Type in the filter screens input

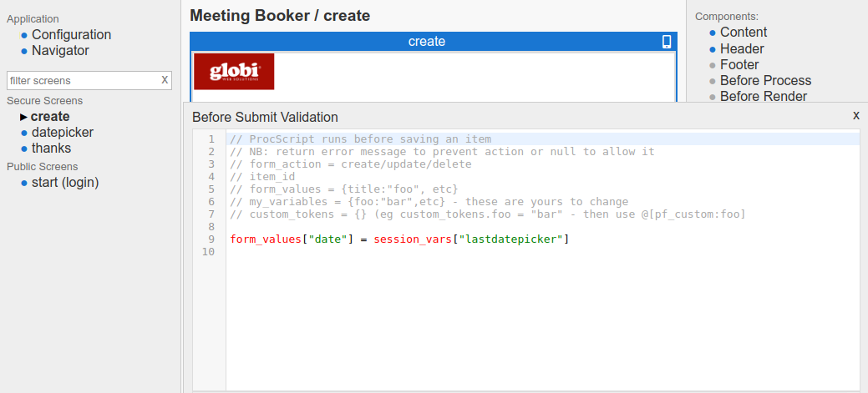[x=82, y=81]
